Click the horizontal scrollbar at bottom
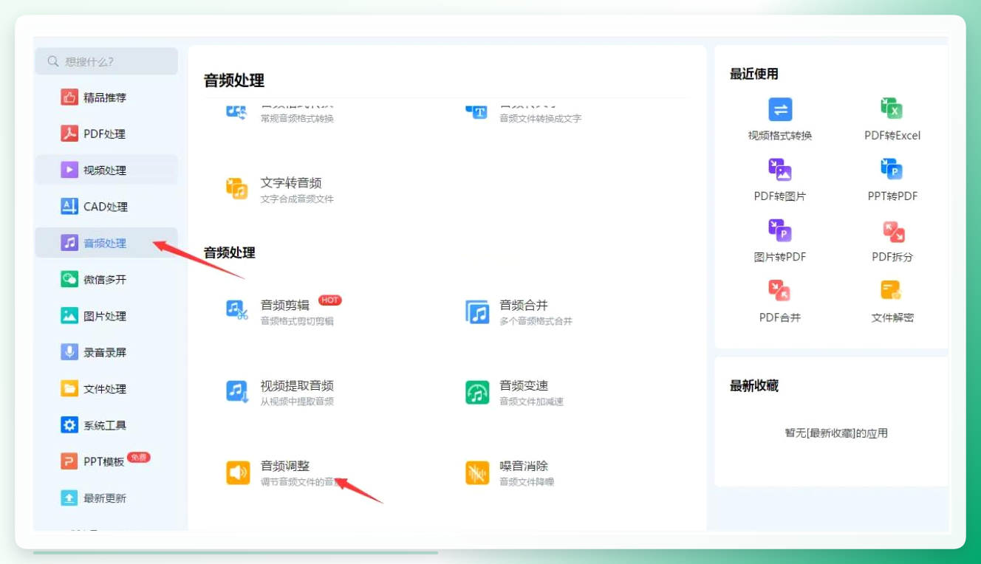981x564 pixels. [x=236, y=552]
